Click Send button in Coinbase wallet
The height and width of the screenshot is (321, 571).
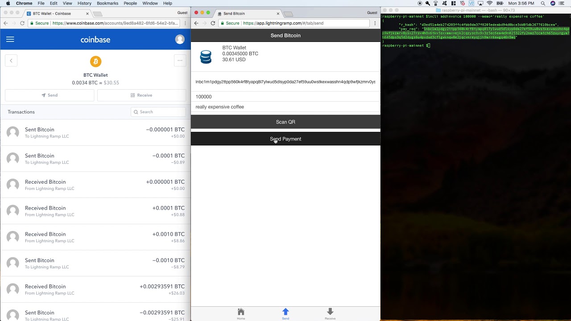50,95
